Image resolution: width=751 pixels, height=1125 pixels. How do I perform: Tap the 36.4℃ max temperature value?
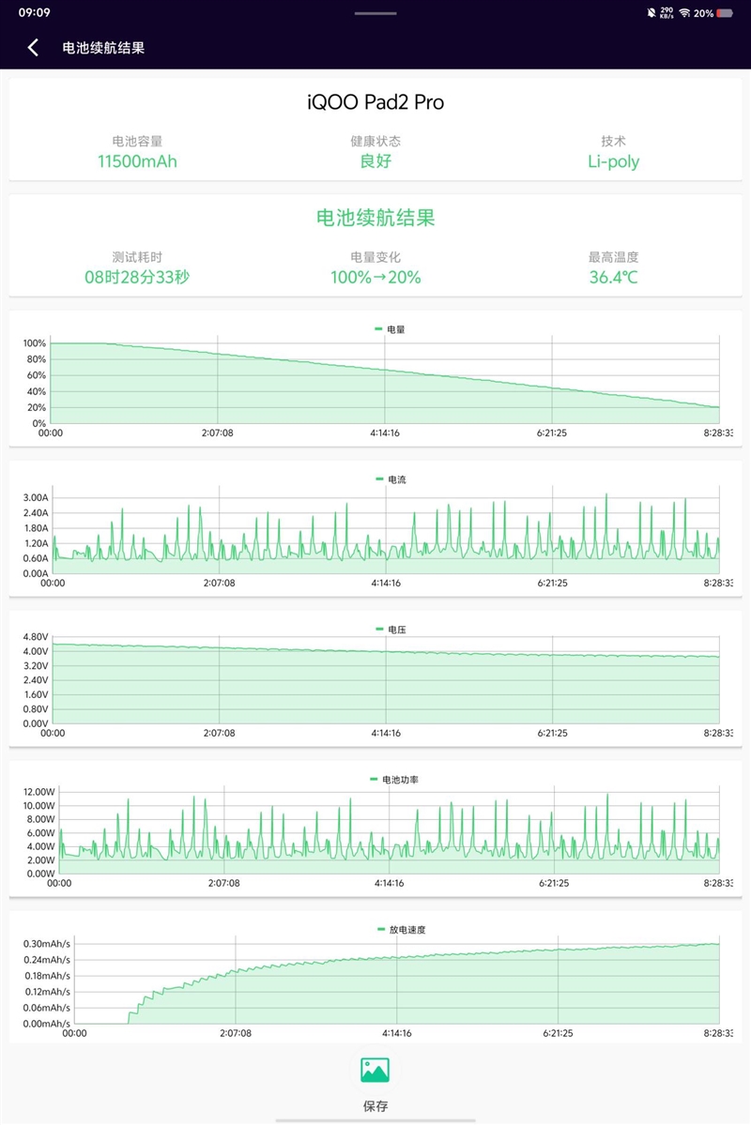(x=613, y=277)
